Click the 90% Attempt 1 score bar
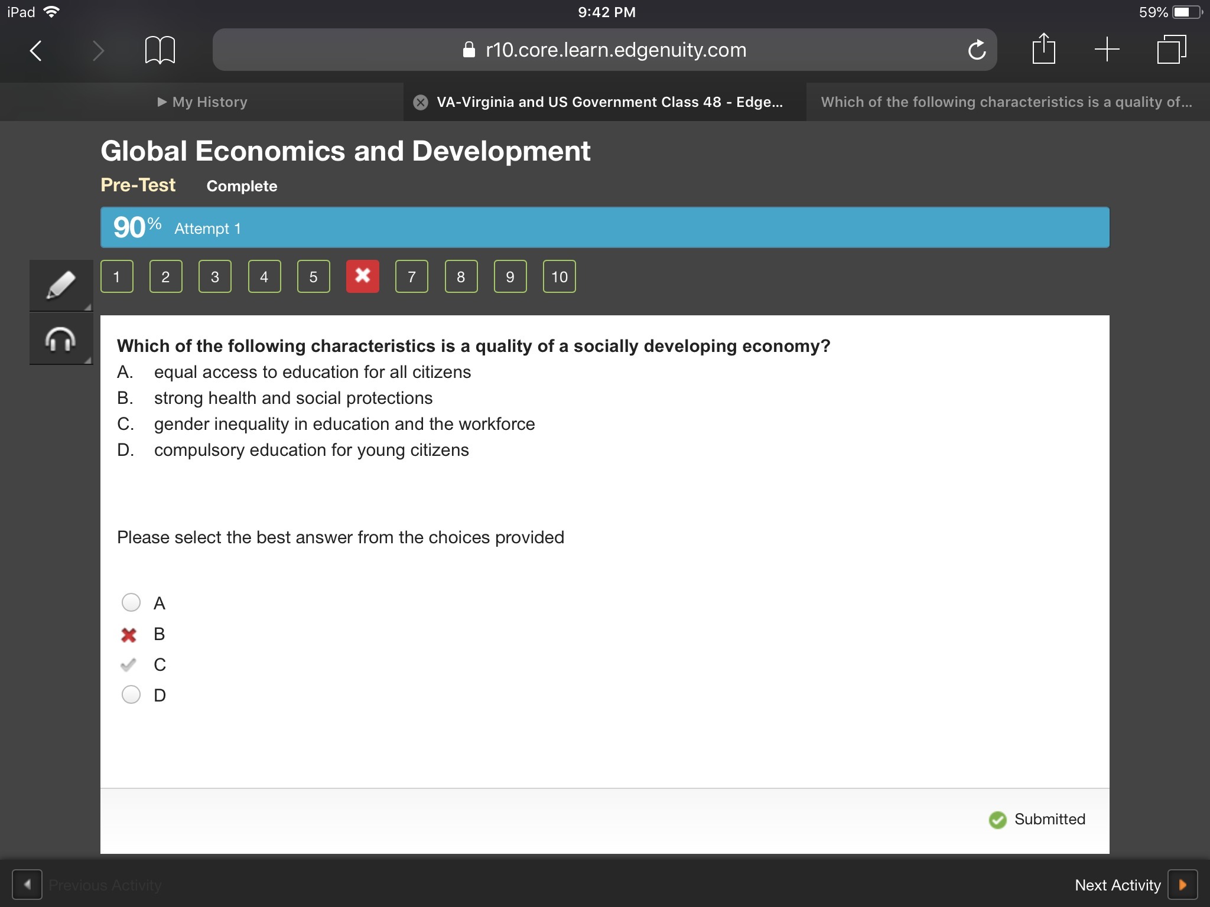The width and height of the screenshot is (1210, 907). pyautogui.click(x=604, y=227)
